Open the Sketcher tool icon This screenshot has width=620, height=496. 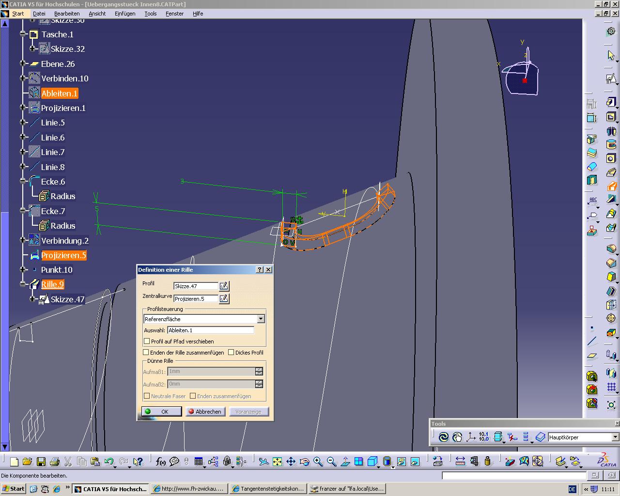tap(611, 78)
